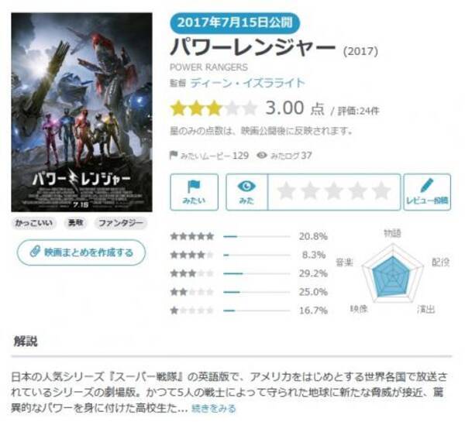Image resolution: width=465 pixels, height=422 pixels.
Task: Select the ファンタジー tag
Action: tap(120, 223)
